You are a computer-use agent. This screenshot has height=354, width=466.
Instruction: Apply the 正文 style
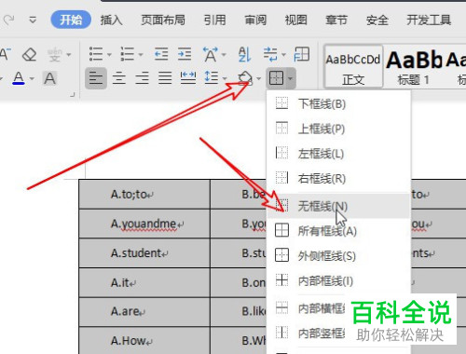(353, 67)
